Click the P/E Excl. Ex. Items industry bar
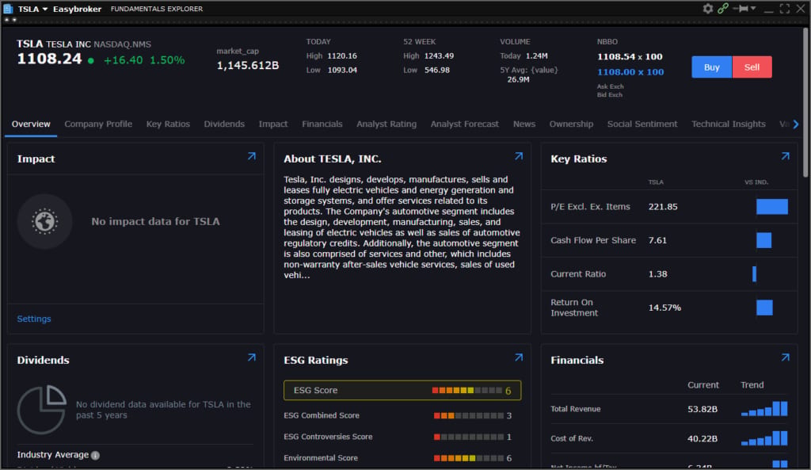This screenshot has width=811, height=470. point(772,207)
